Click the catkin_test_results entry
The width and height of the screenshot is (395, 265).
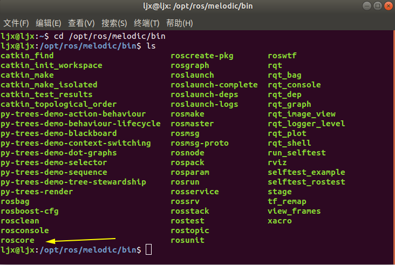(x=46, y=94)
